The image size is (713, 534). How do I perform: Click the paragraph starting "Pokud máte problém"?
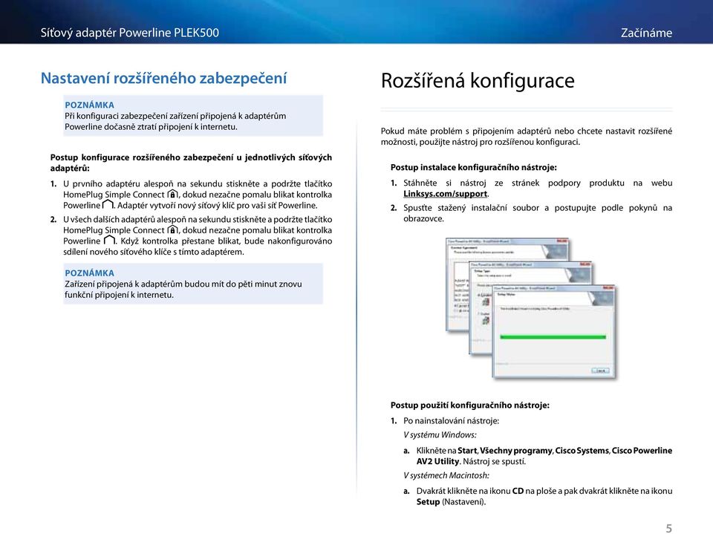tap(526, 137)
